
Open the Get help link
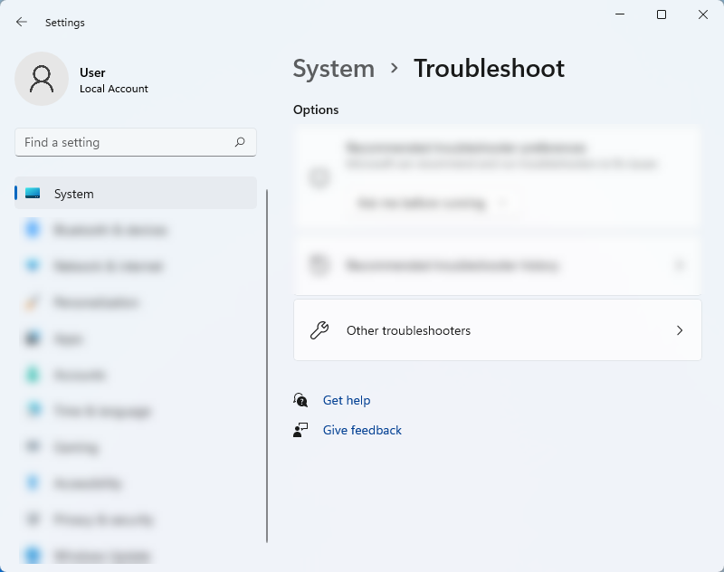(x=347, y=400)
